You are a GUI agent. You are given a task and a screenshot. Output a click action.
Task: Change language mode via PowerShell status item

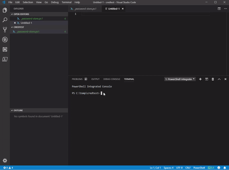[x=199, y=168]
